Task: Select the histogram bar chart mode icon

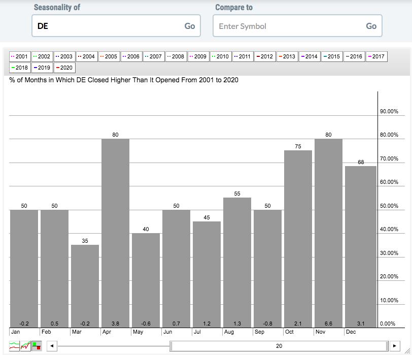Action: 36,346
